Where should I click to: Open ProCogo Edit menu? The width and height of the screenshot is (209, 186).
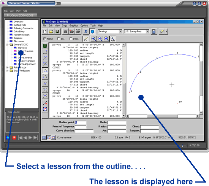[x=51, y=25]
